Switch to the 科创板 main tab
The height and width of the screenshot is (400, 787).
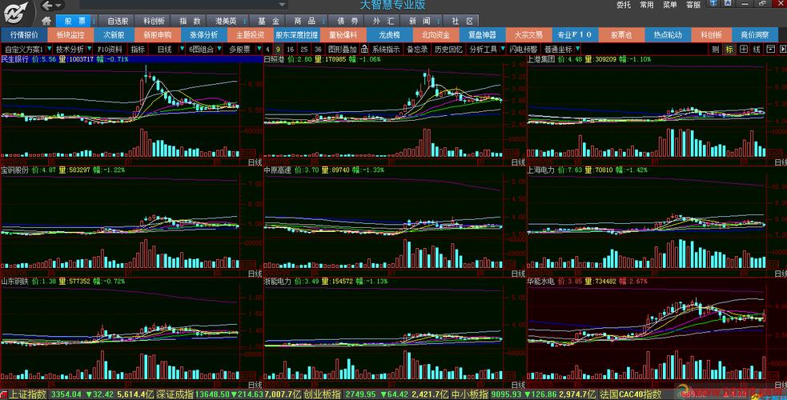(x=154, y=21)
